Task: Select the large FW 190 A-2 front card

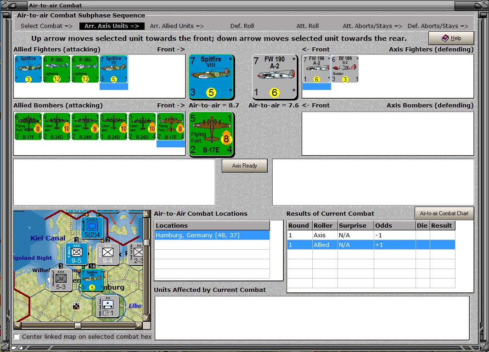Action: [x=275, y=77]
